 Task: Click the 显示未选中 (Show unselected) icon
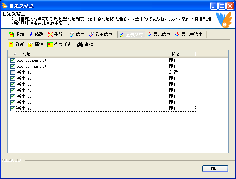(177, 35)
